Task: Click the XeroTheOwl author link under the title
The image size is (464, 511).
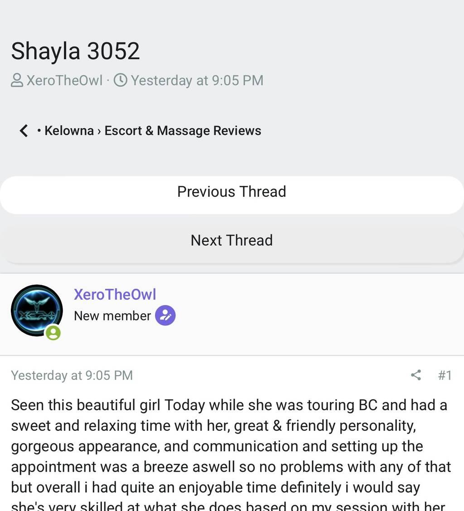Action: point(64,81)
